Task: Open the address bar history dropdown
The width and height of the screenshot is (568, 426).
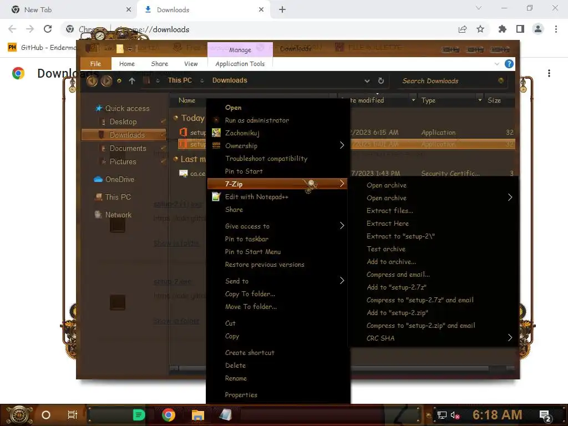Action: pyautogui.click(x=367, y=81)
